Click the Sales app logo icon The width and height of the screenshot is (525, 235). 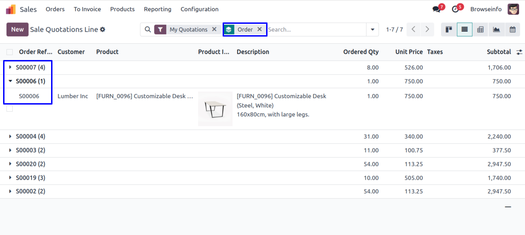pos(11,9)
